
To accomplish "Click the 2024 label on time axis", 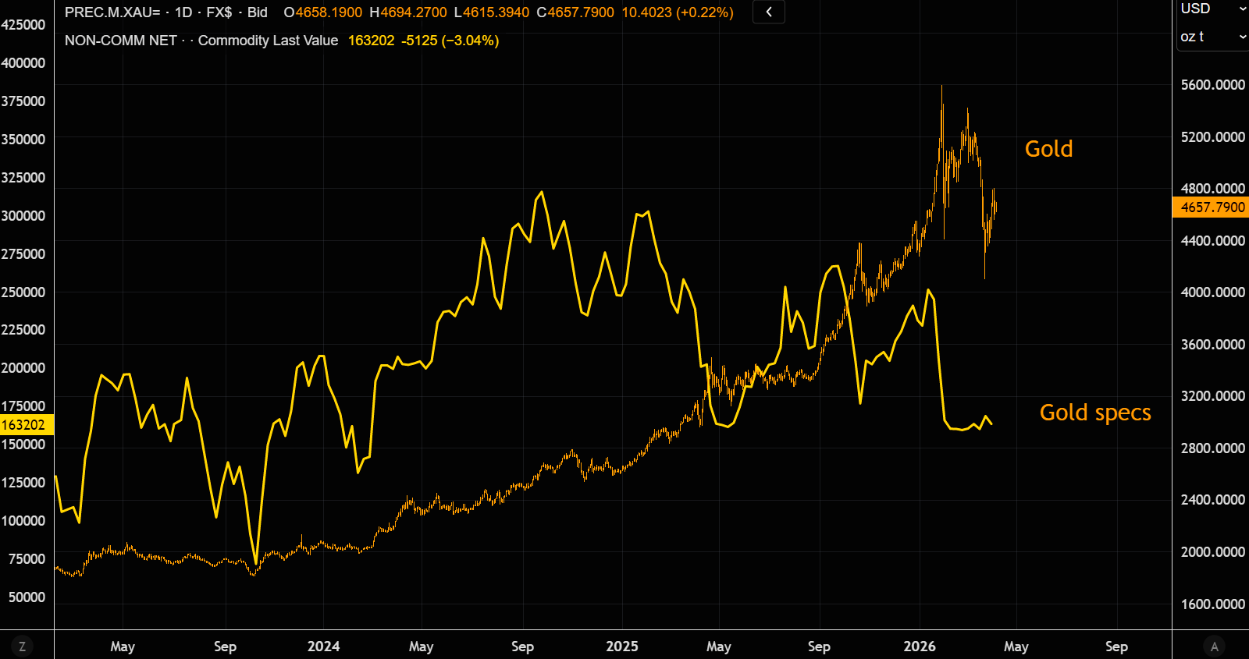I will coord(323,647).
